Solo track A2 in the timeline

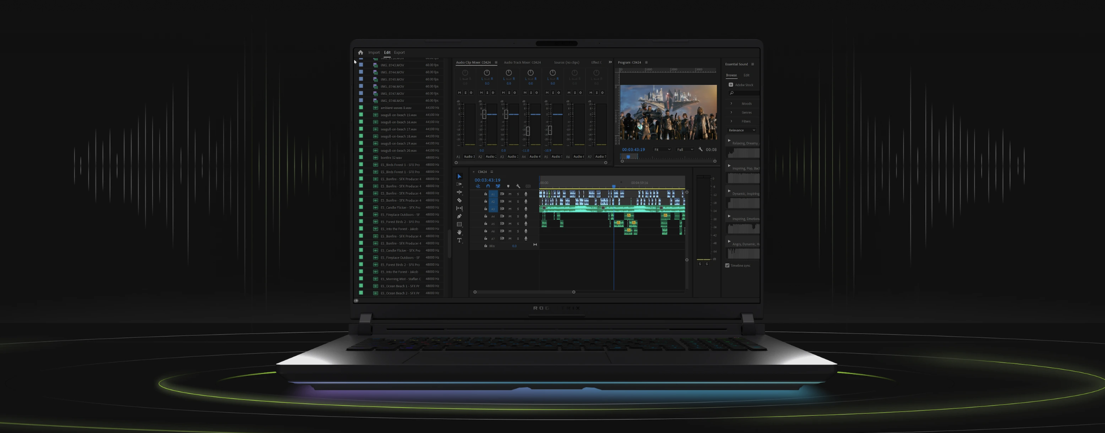click(518, 202)
